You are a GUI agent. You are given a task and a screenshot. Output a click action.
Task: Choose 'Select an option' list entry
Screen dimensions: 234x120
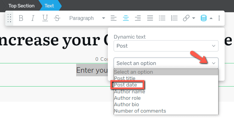(166, 72)
